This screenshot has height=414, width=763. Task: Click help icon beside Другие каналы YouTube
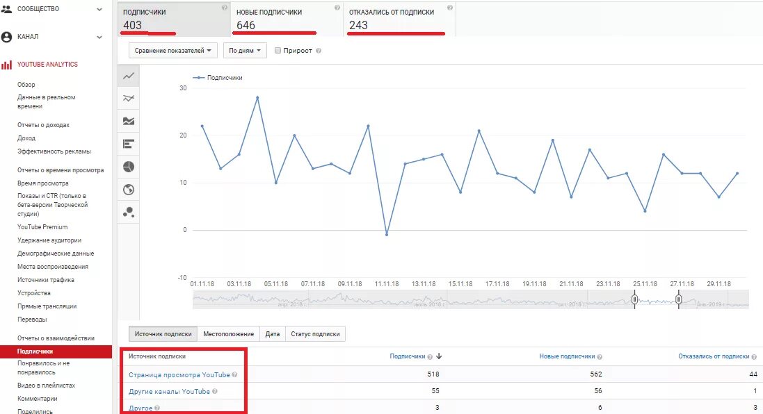pyautogui.click(x=215, y=391)
